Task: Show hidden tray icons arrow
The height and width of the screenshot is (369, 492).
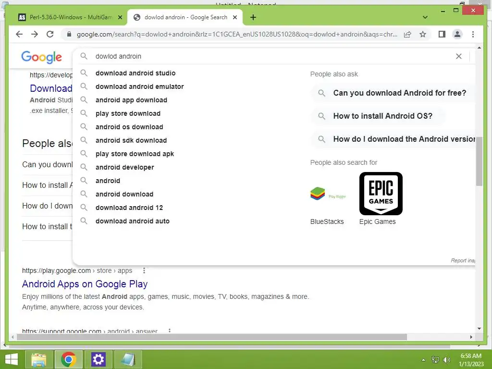Action: pos(424,359)
